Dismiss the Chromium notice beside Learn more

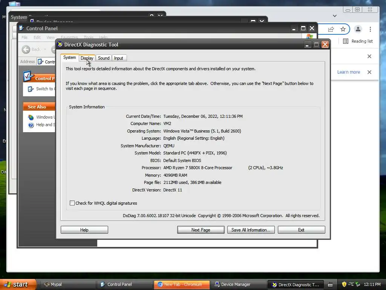pyautogui.click(x=369, y=72)
